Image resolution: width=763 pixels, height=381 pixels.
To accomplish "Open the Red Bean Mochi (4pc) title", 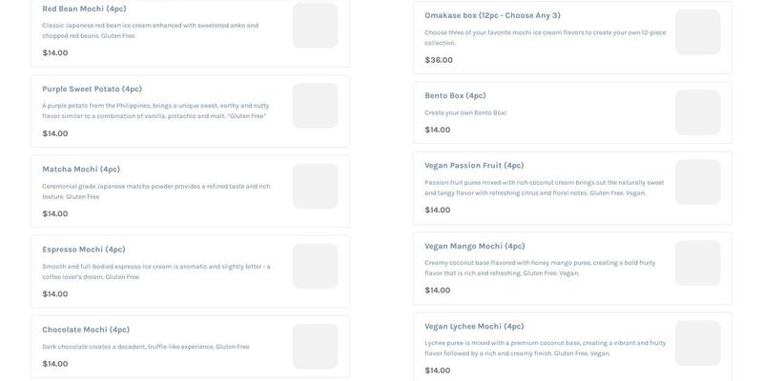I will (x=84, y=9).
